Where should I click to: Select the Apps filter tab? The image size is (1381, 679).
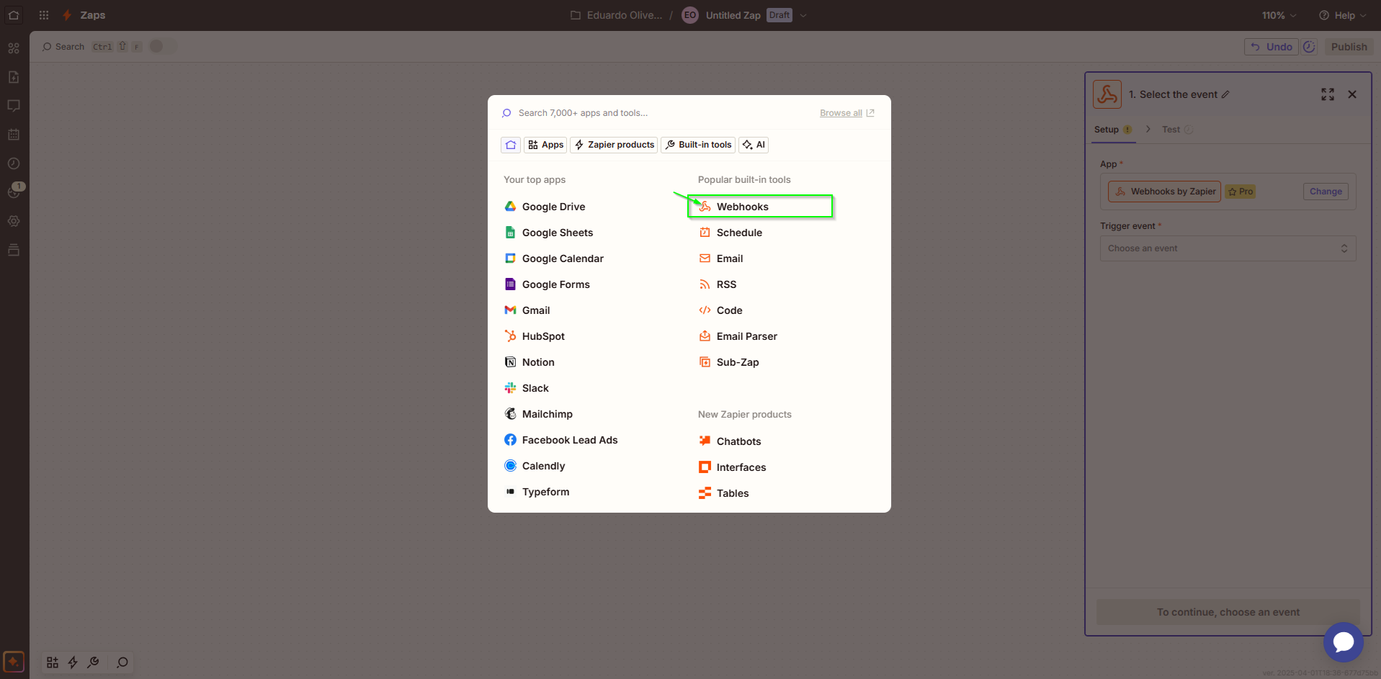[x=545, y=145]
